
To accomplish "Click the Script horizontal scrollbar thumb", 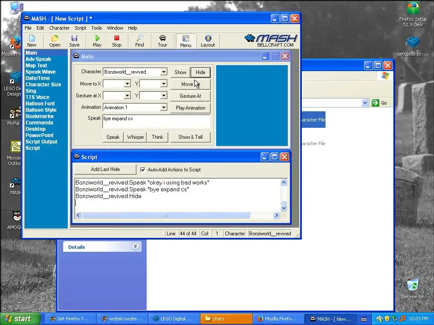I will (x=166, y=215).
